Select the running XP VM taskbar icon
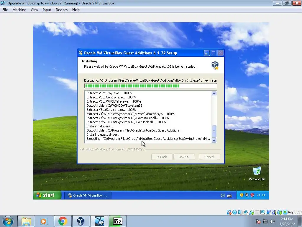This screenshot has height=227, width=302. pos(99,221)
